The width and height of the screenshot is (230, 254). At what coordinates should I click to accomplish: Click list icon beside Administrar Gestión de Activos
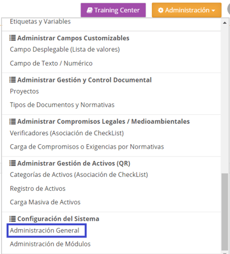click(x=13, y=163)
